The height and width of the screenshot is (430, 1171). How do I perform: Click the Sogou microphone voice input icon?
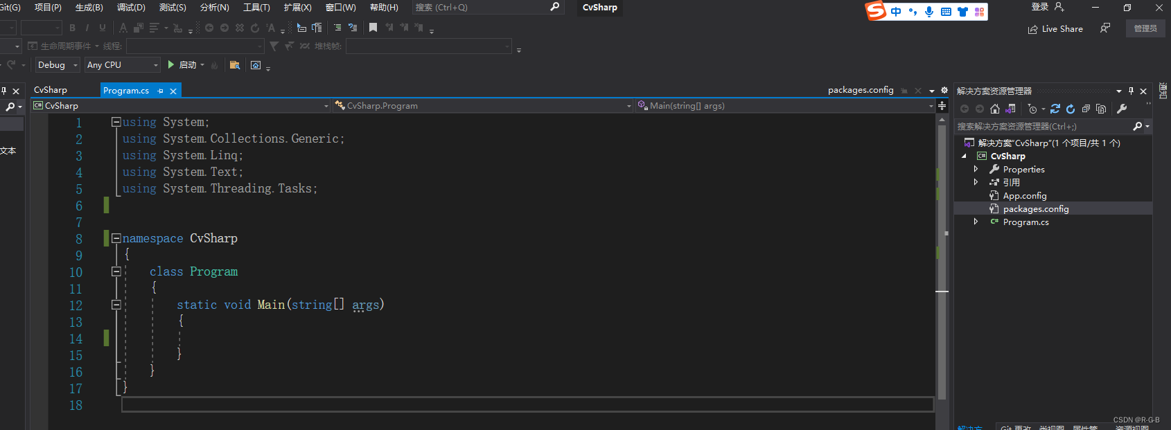[x=929, y=12]
